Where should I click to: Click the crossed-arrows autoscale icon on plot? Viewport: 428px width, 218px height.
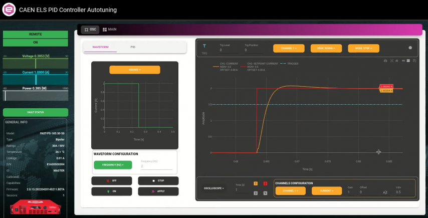tap(391, 61)
